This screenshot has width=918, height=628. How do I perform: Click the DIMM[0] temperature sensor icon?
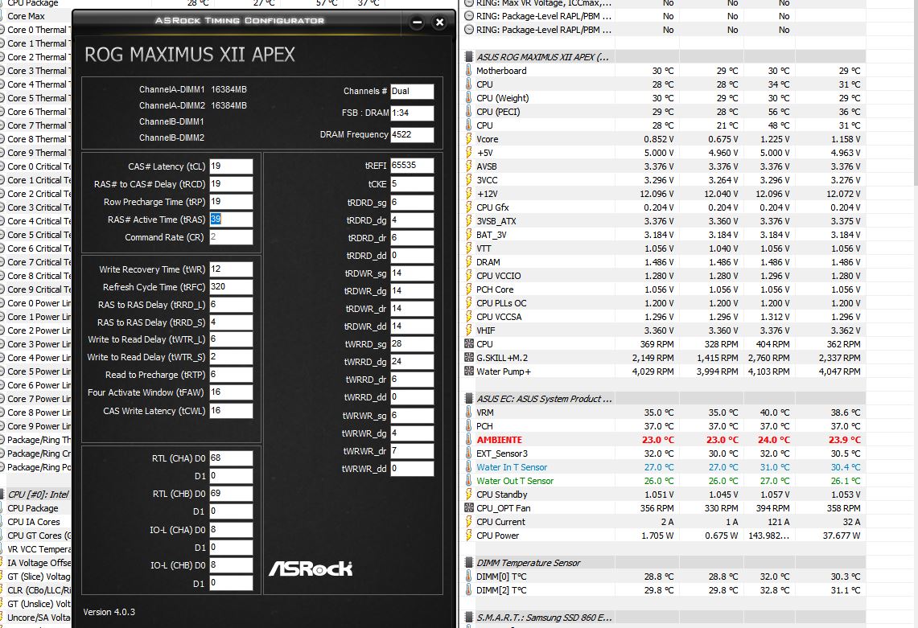tap(469, 577)
